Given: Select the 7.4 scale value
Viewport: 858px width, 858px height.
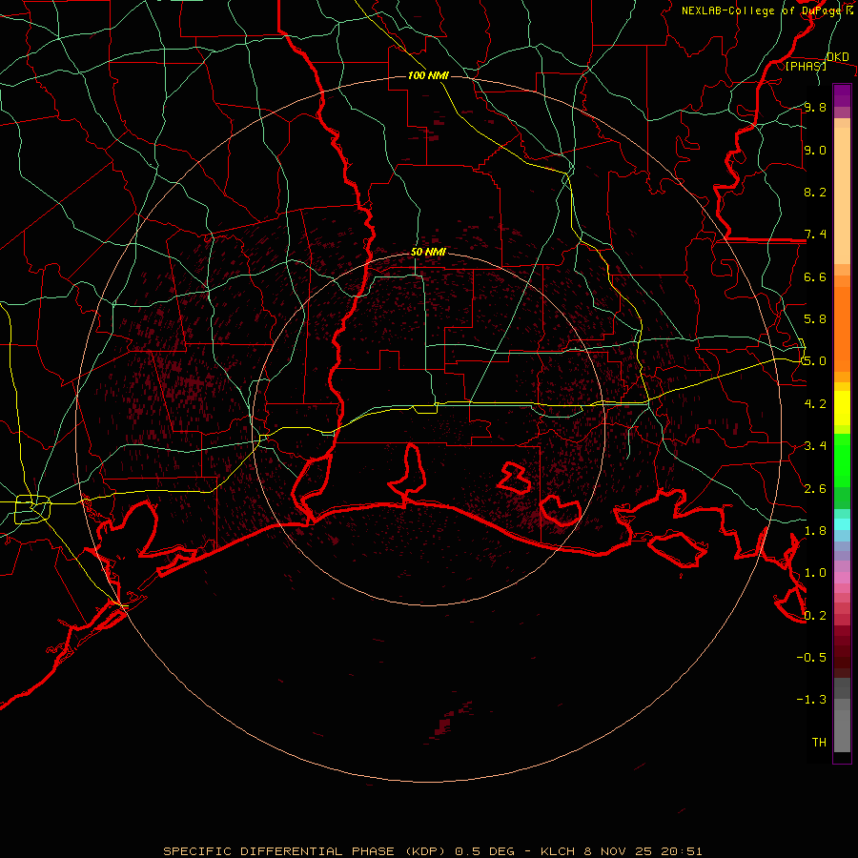Looking at the screenshot, I should tap(815, 235).
